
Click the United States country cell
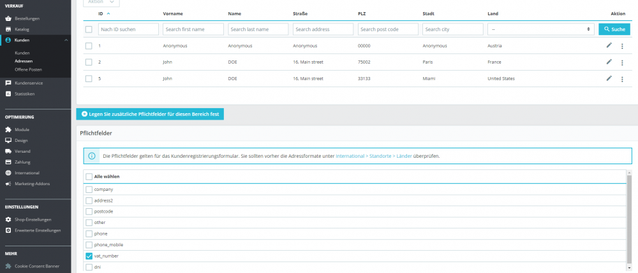tap(501, 79)
